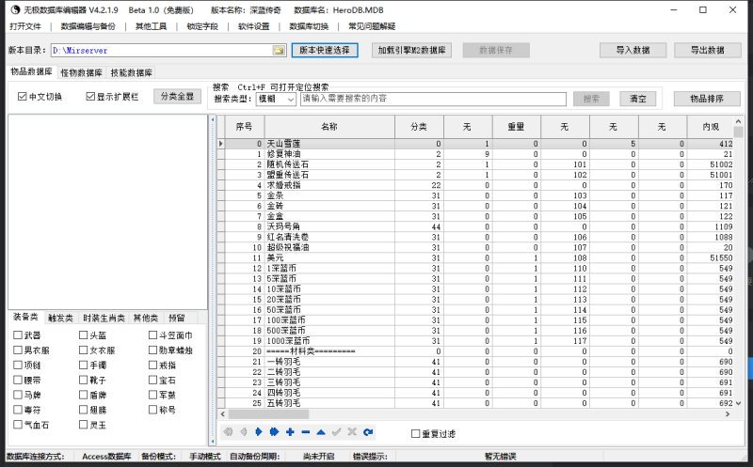Click the 版本快速选择 button

pos(325,50)
